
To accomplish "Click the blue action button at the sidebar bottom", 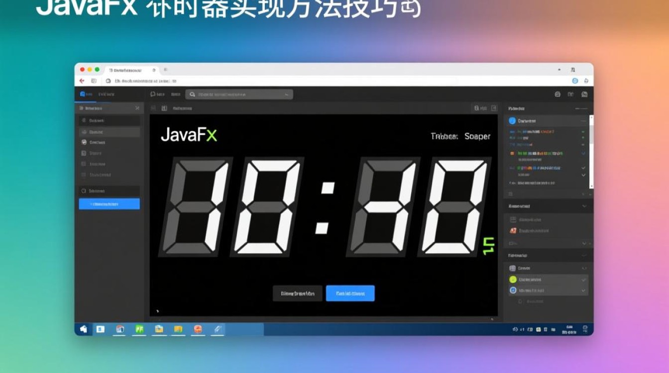I will [109, 204].
